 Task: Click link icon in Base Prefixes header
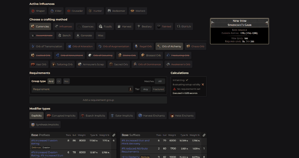(x=114, y=135)
